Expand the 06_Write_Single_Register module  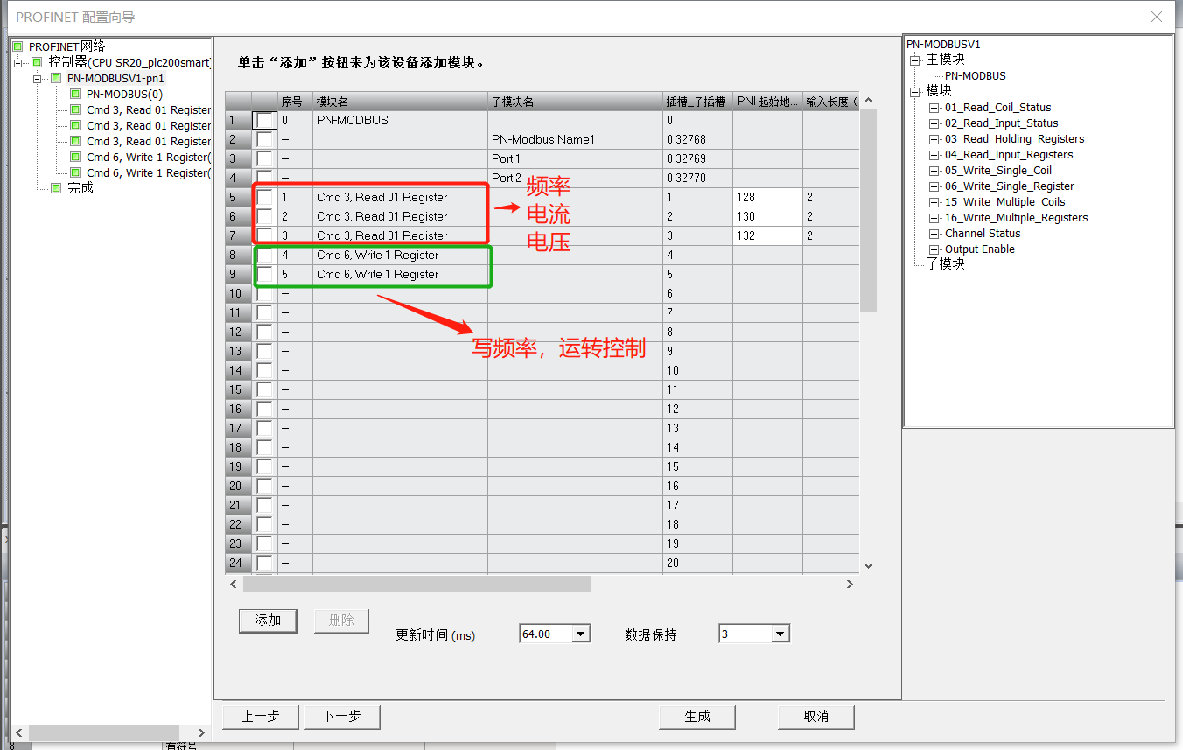coord(934,186)
